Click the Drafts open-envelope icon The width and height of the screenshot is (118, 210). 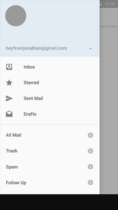click(9, 114)
